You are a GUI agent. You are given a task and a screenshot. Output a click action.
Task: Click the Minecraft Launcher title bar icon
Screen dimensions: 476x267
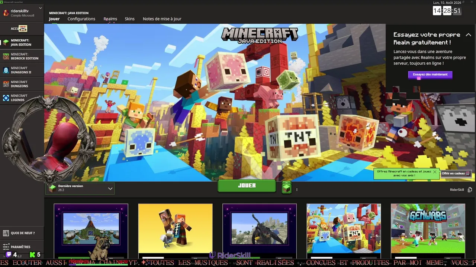2,2
